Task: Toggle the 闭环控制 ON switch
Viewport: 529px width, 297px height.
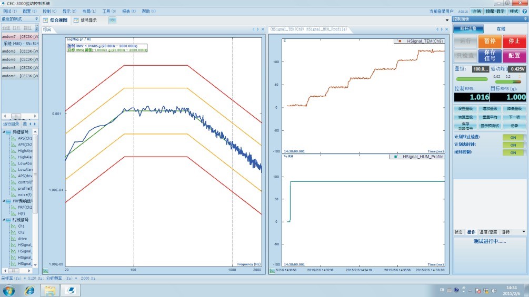Action: point(513,152)
